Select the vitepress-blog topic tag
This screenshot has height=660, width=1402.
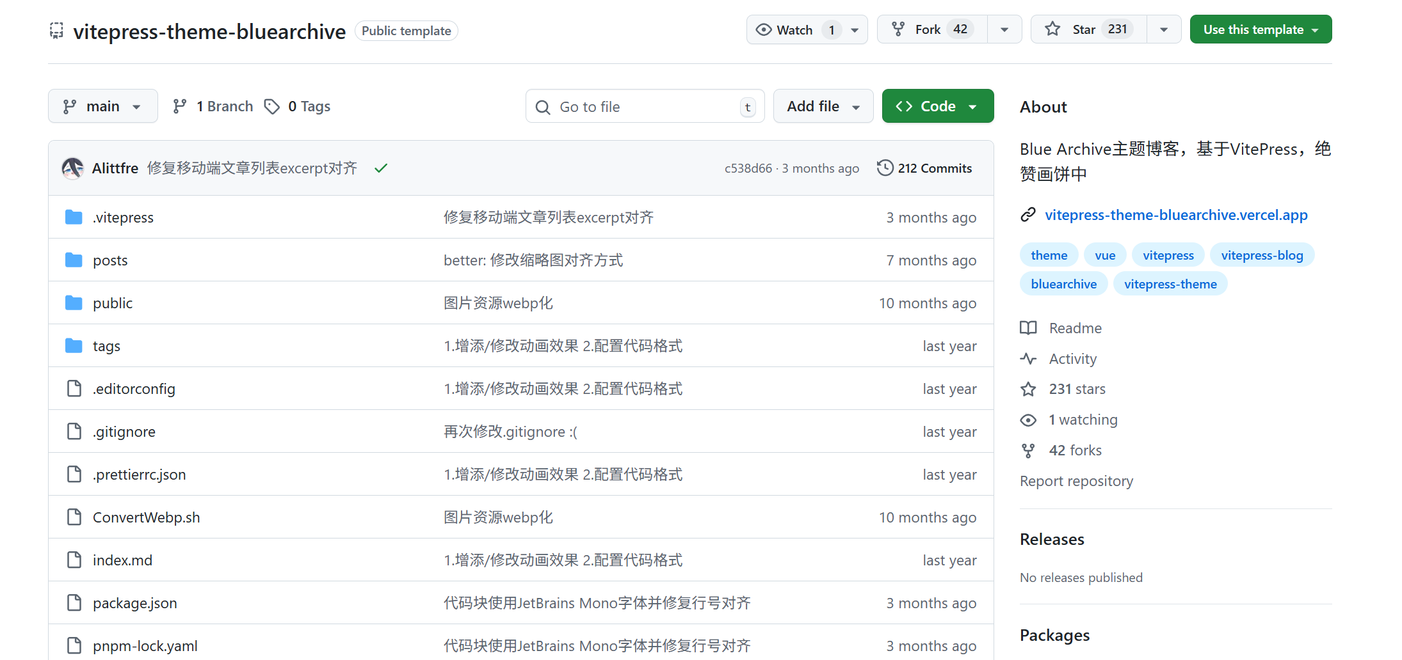click(x=1262, y=255)
